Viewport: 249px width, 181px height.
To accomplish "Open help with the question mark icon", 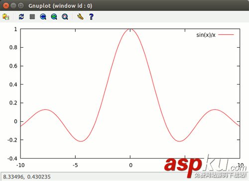I will tap(91, 17).
